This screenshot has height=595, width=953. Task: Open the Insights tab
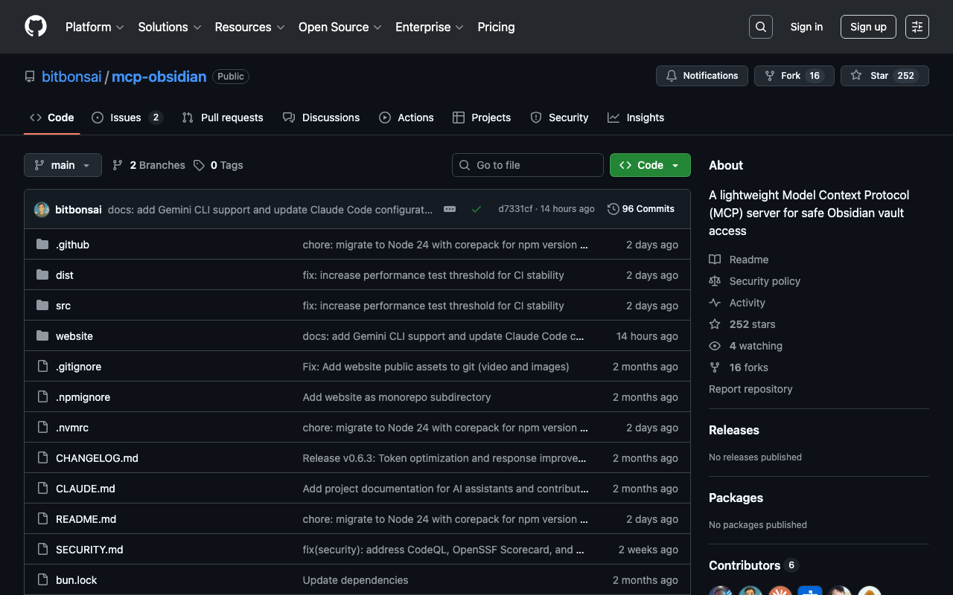point(636,118)
